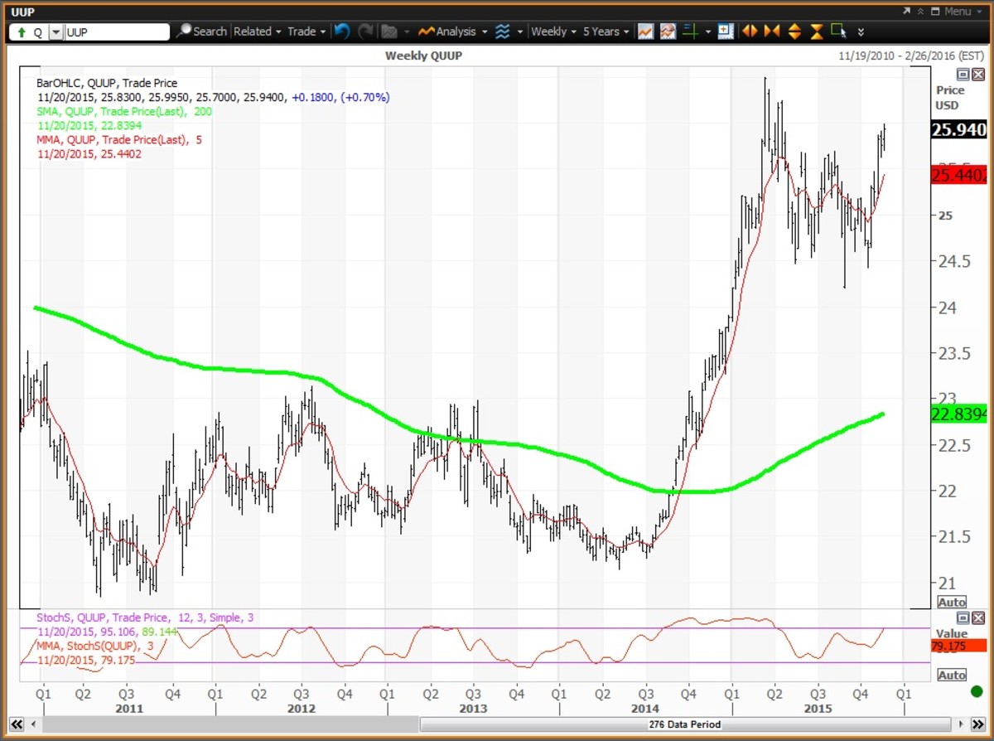Image resolution: width=994 pixels, height=741 pixels.
Task: Open the Weekly interval dropdown
Action: click(553, 31)
